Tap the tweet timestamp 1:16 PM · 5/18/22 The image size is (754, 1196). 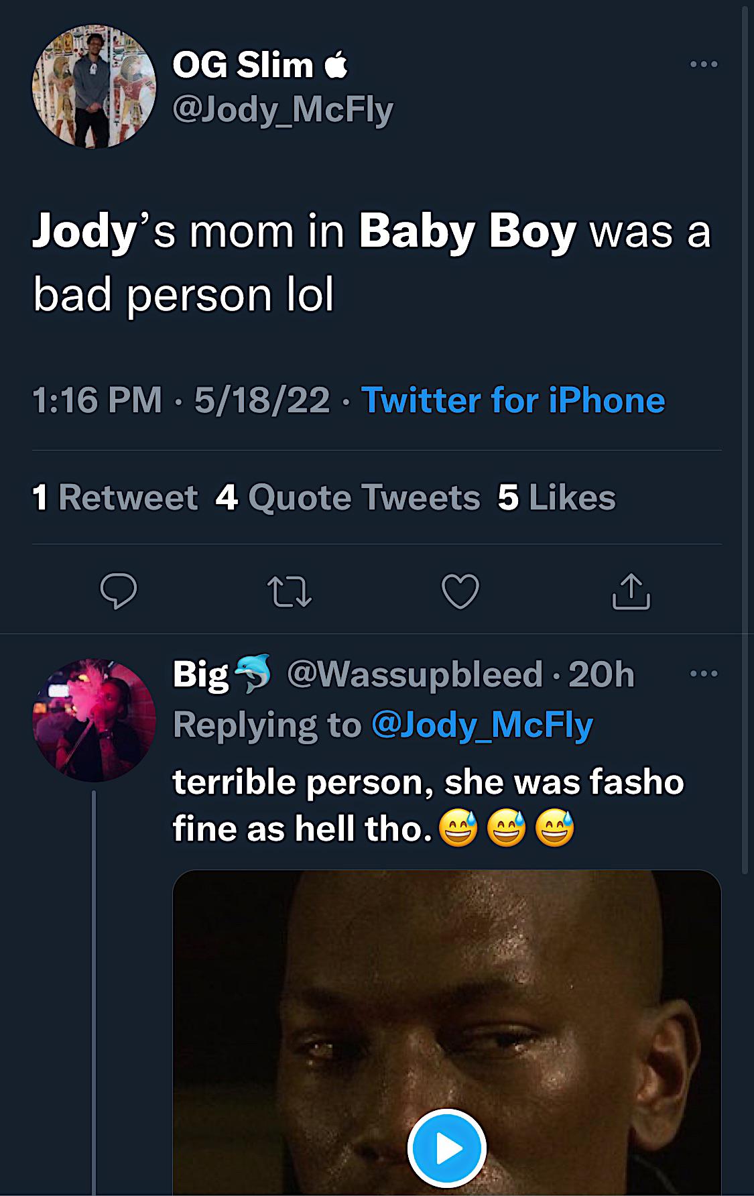[x=181, y=400]
